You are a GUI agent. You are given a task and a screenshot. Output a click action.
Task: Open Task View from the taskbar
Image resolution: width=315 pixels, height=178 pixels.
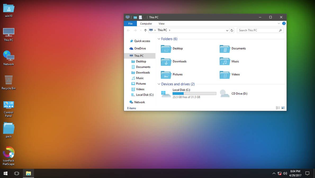17,173
